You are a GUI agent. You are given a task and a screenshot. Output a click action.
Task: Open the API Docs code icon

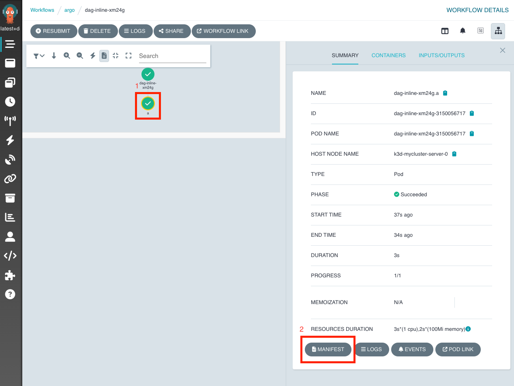[10, 255]
